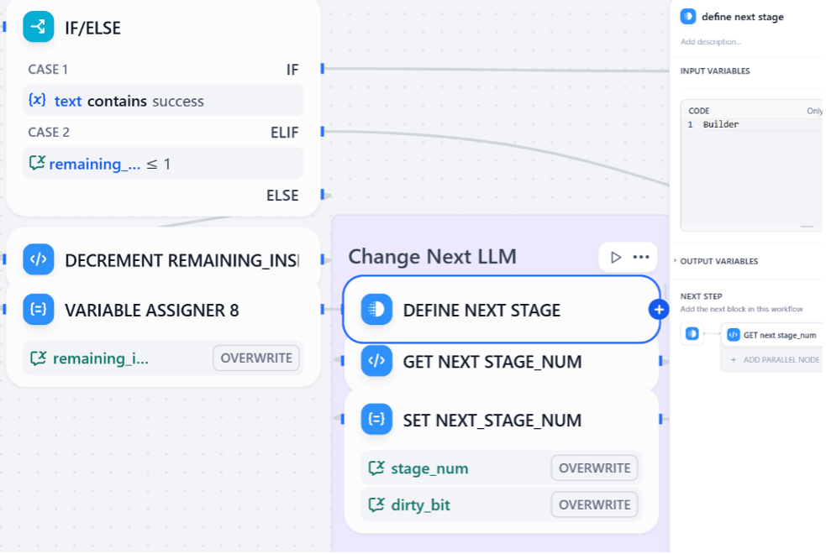Click the DECREMENT REMAINING code node icon

point(39,259)
